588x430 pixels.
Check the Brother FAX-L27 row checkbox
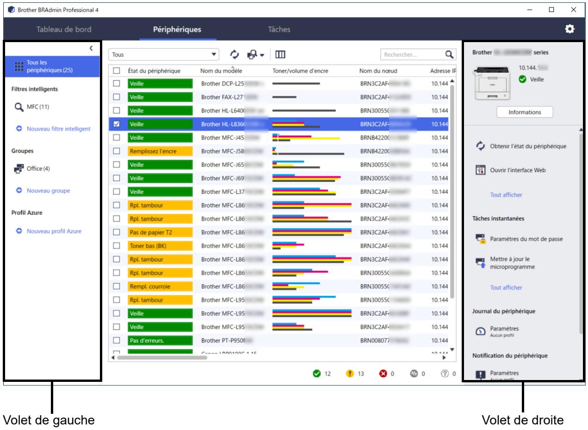[117, 97]
